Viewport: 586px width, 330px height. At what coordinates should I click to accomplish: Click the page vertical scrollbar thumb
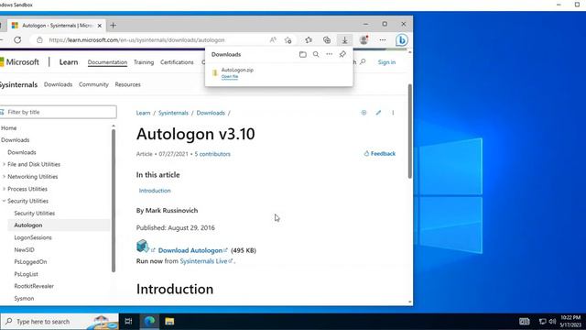pyautogui.click(x=410, y=131)
